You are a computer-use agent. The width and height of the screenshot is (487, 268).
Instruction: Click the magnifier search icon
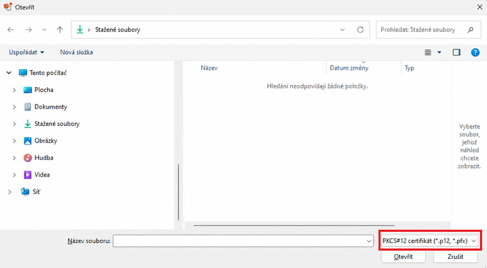click(x=470, y=29)
